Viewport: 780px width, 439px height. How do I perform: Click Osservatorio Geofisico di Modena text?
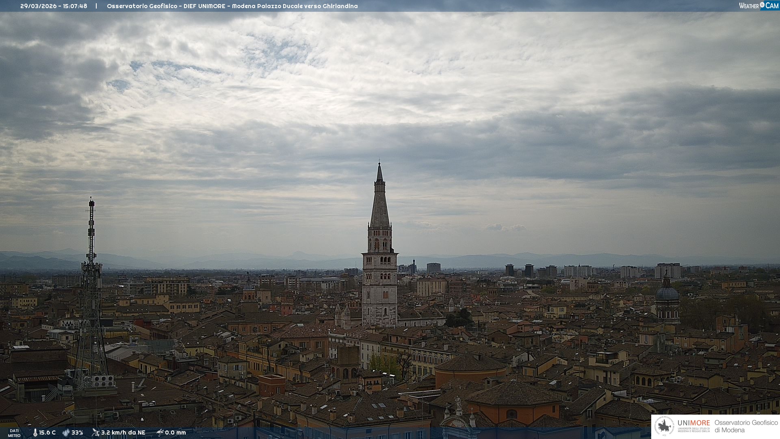click(746, 426)
